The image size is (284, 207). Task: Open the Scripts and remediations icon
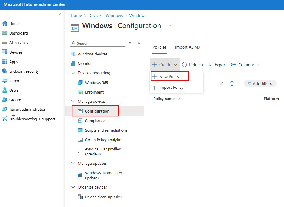click(x=80, y=130)
